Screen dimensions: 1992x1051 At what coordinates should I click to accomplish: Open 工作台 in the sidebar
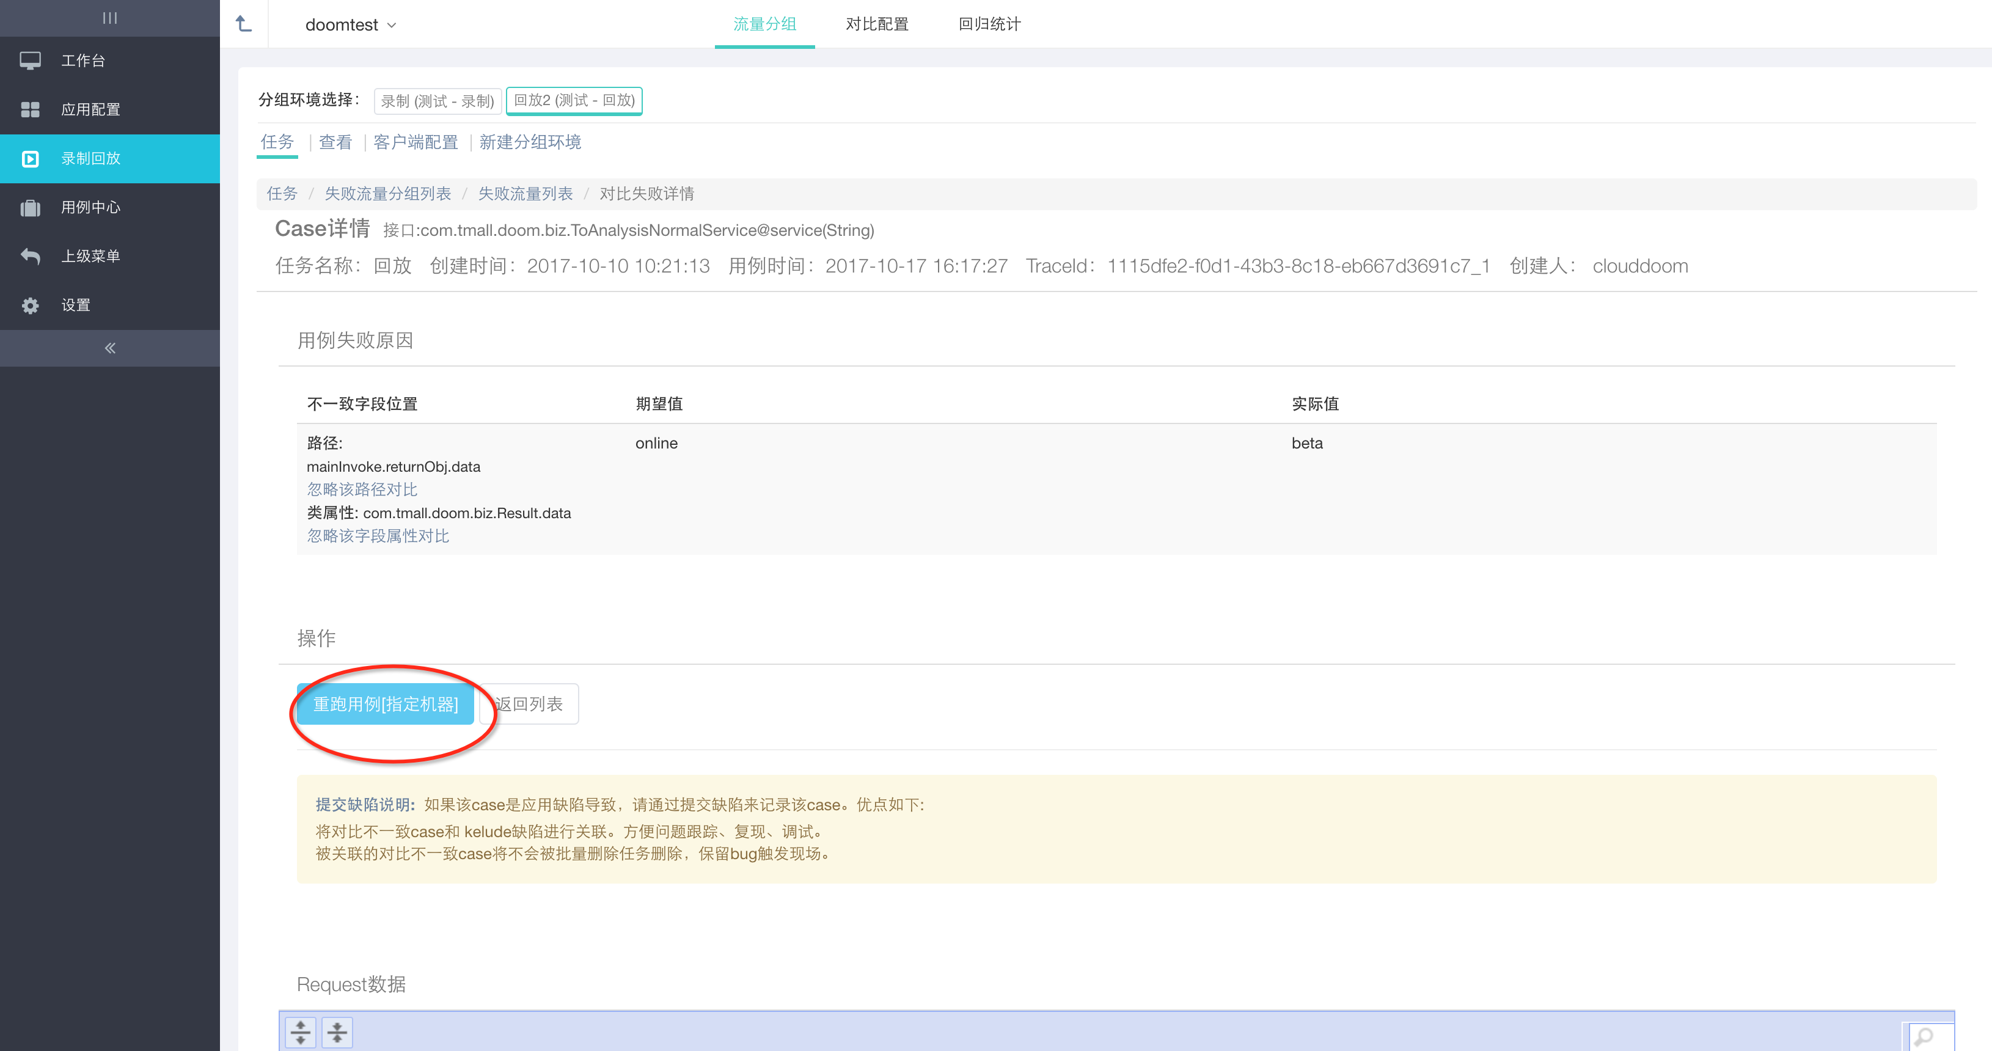click(110, 60)
